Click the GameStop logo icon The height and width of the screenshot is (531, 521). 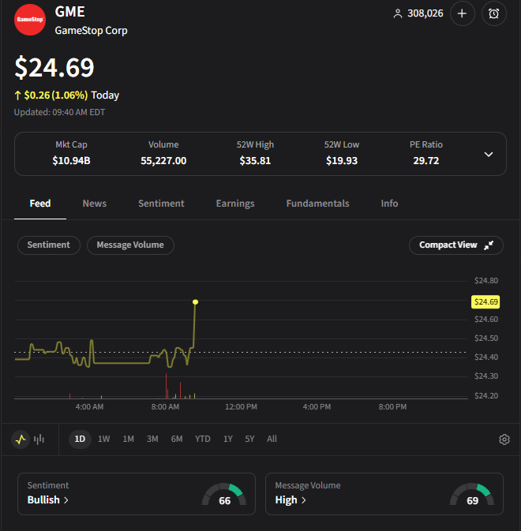tap(30, 20)
